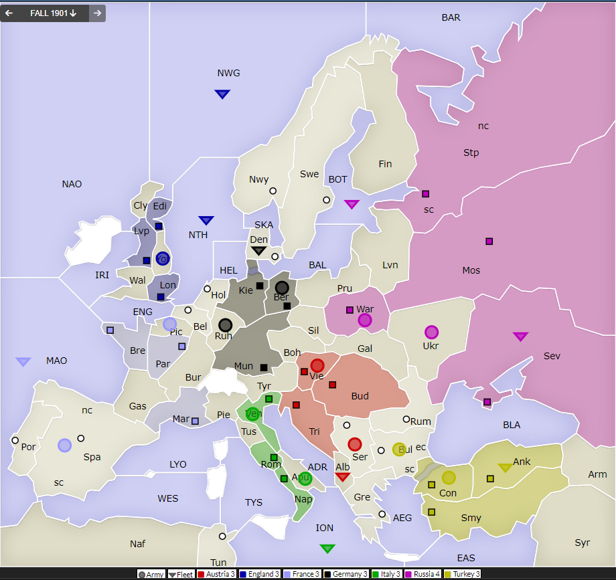Screen dimensions: 616x580
Task: Select the French fleet in MAO
Action: click(x=23, y=361)
